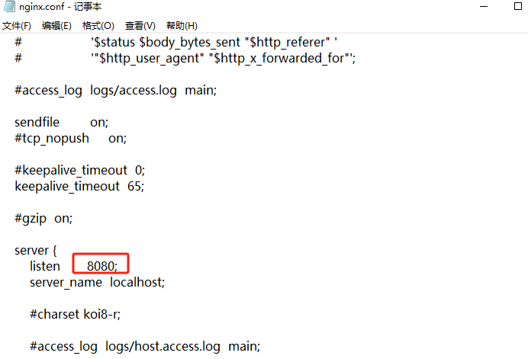Click the '$http_user_agent' log format line
Screen dimensions: 528x359
[x=185, y=59]
